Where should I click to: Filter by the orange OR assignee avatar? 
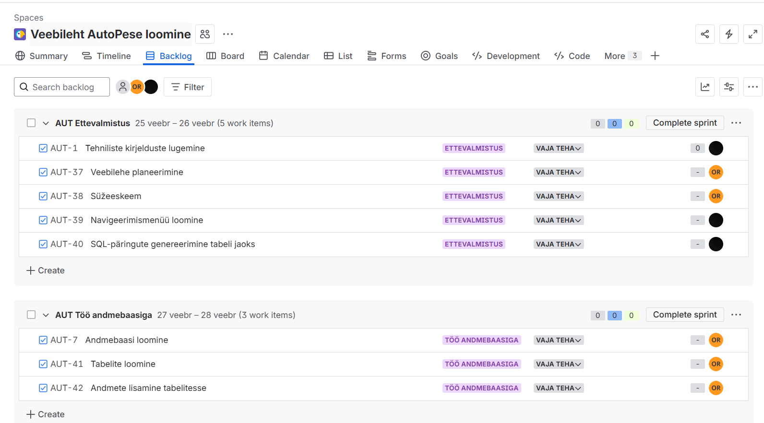(137, 87)
